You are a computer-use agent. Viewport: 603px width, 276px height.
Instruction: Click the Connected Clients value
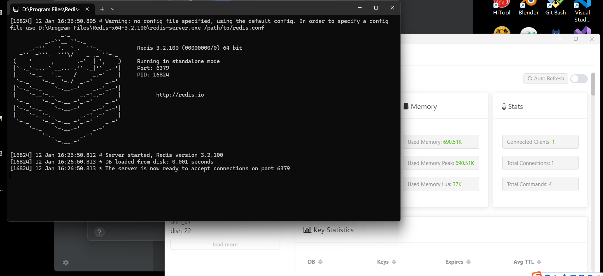553,142
